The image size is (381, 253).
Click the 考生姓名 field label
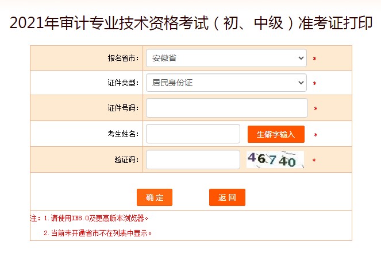point(122,134)
